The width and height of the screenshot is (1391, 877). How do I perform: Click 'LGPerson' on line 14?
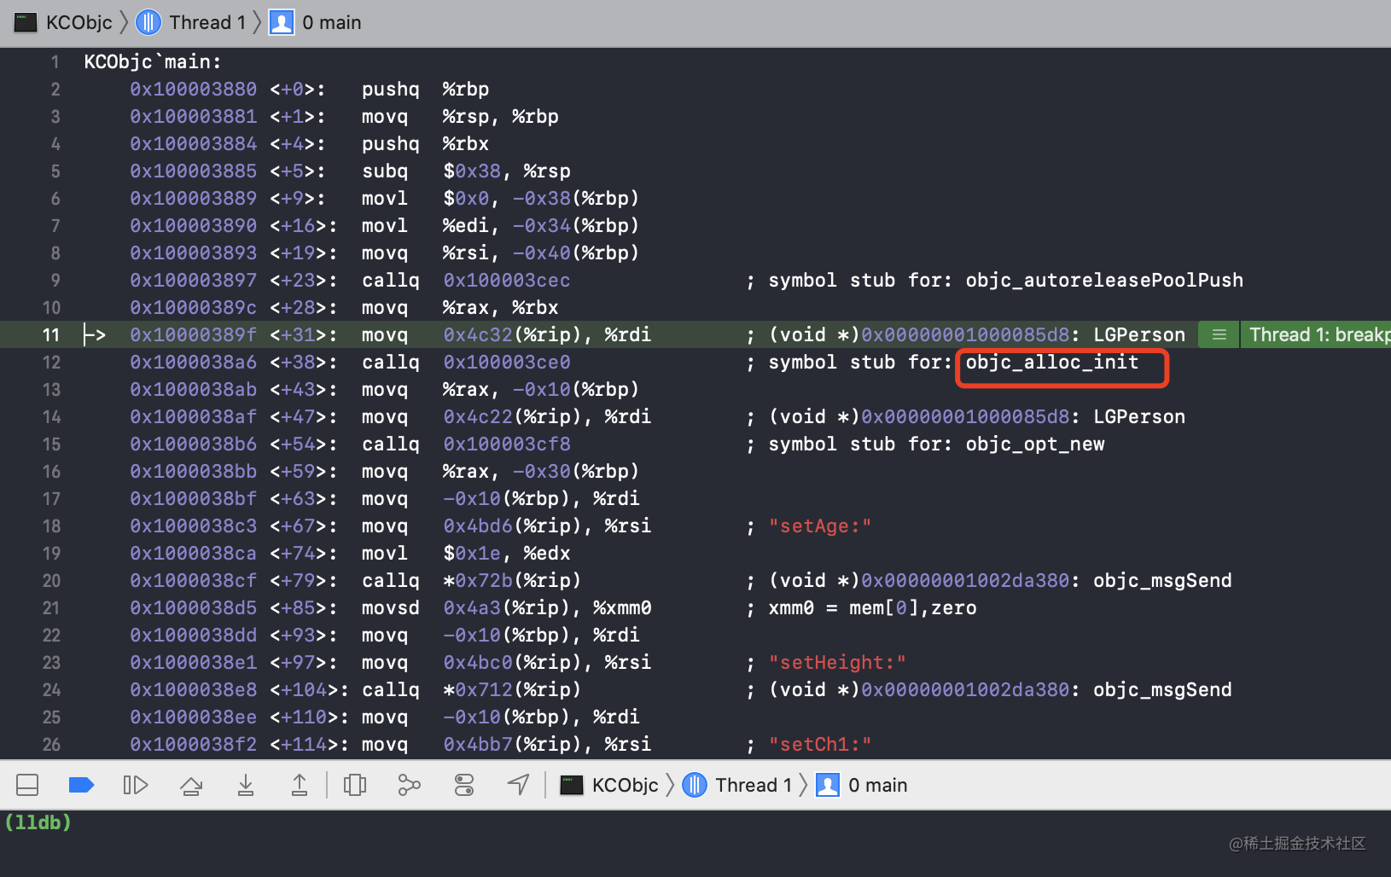point(1139,416)
